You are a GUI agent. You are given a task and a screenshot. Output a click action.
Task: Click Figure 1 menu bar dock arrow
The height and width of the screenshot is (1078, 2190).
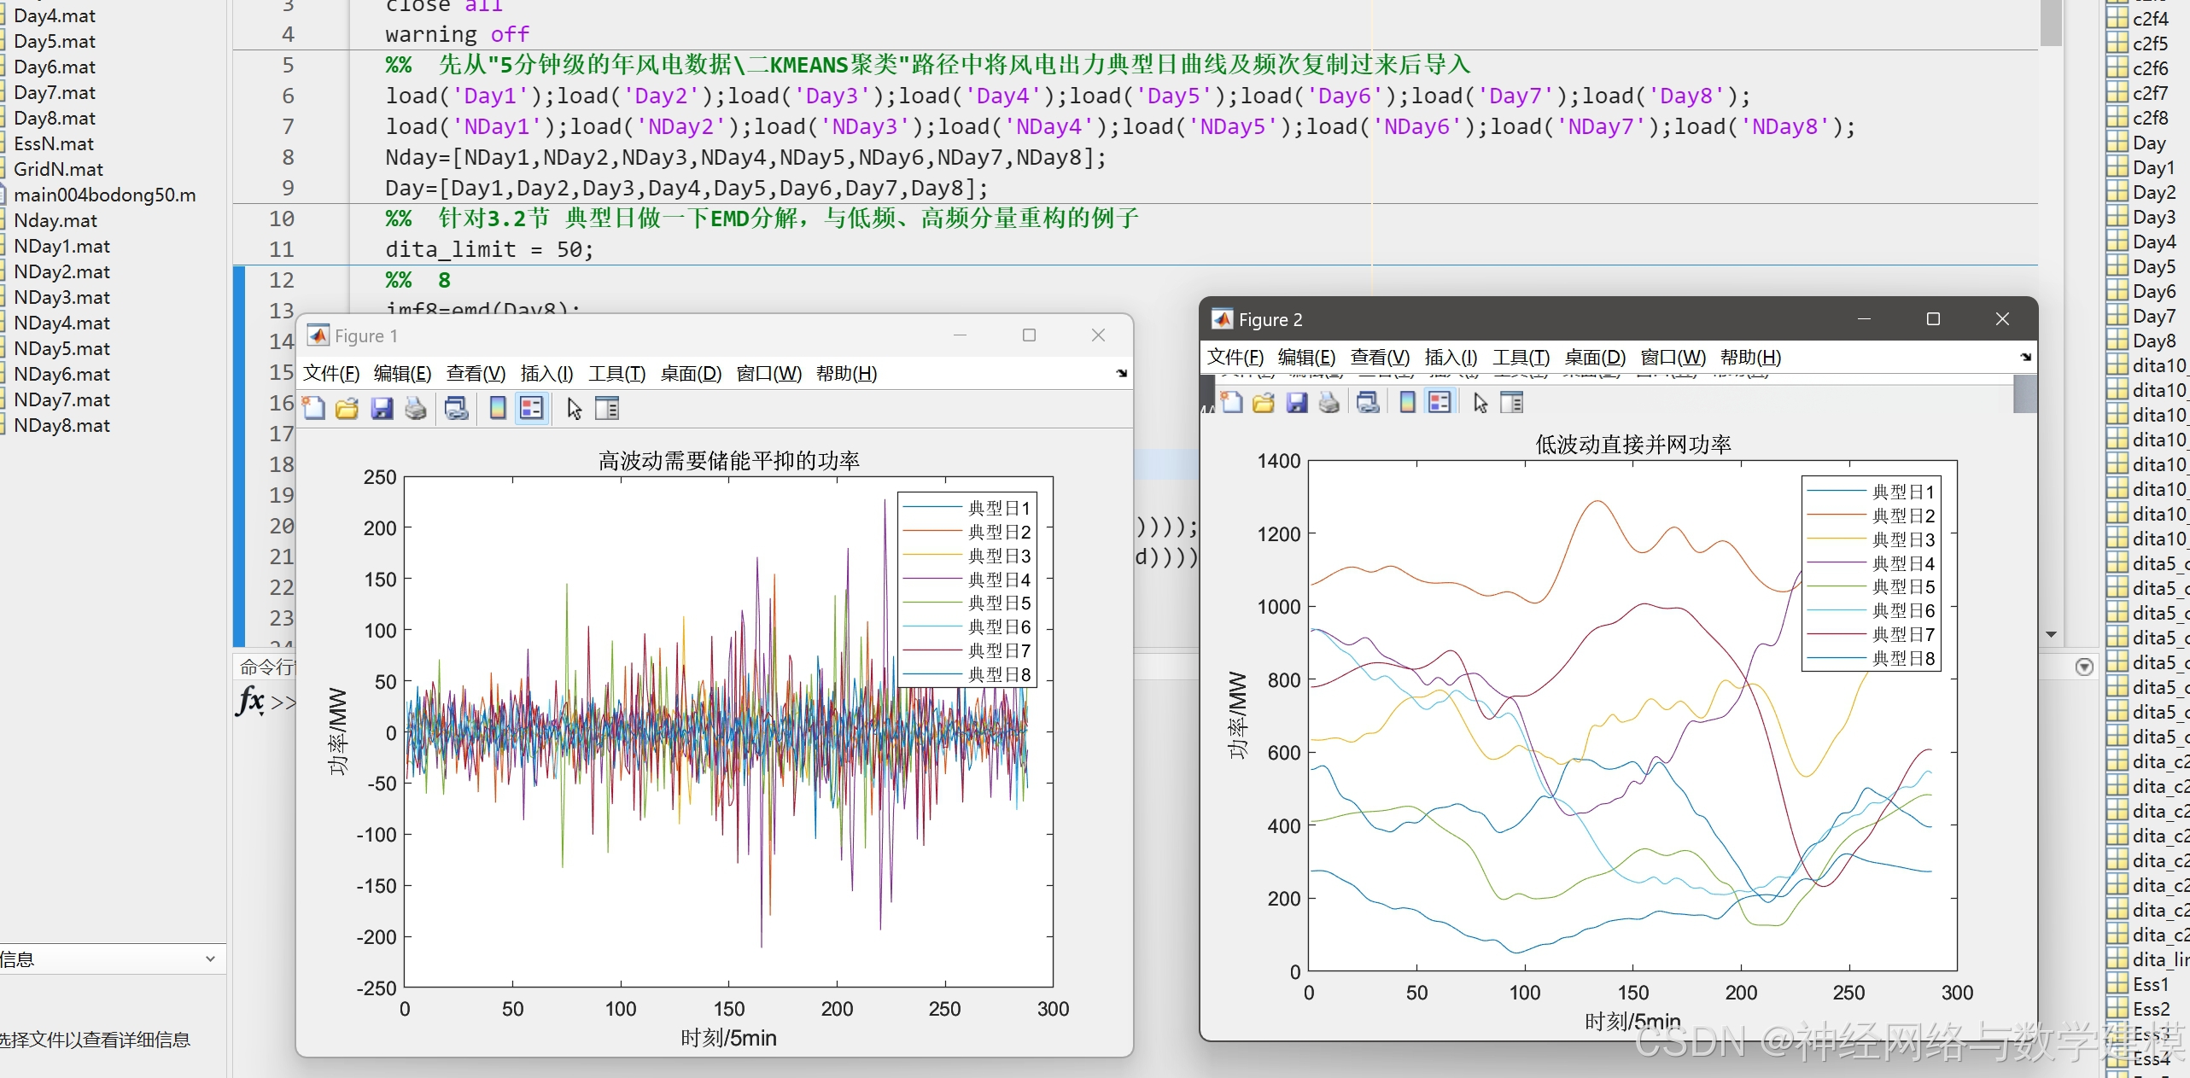pos(1121,374)
